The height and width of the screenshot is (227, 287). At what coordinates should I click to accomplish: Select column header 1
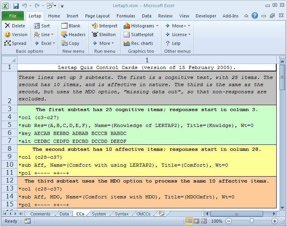click(x=147, y=60)
